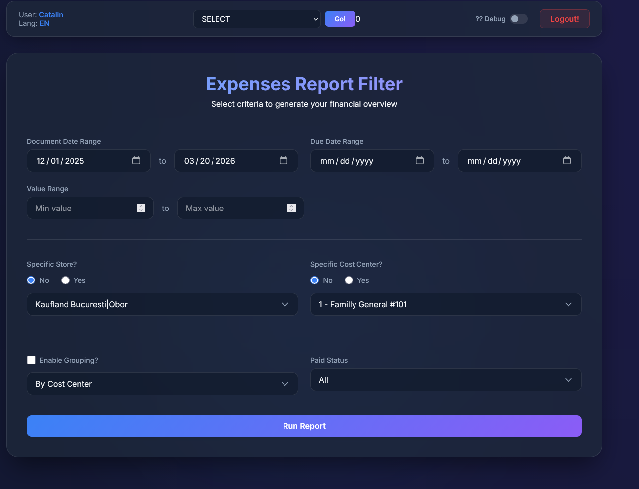Image resolution: width=639 pixels, height=489 pixels.
Task: Open calendar picker for document end date
Action: coord(284,161)
